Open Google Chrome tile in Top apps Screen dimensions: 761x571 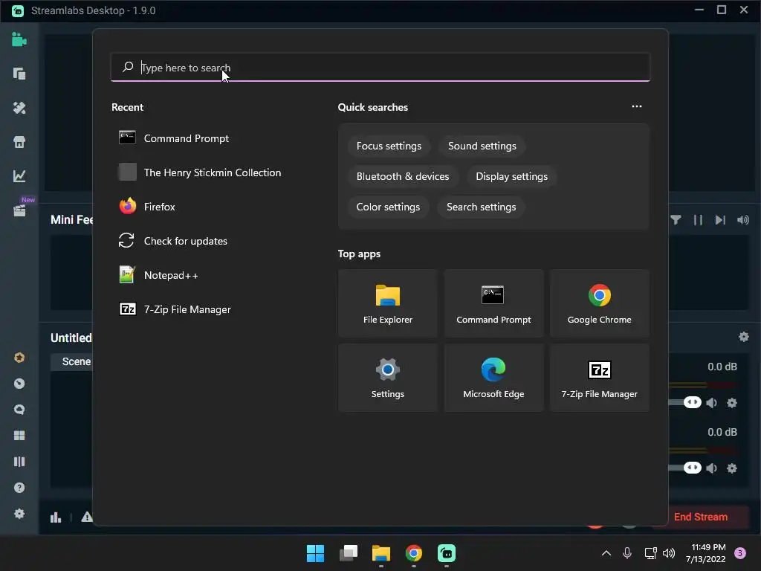(x=600, y=303)
